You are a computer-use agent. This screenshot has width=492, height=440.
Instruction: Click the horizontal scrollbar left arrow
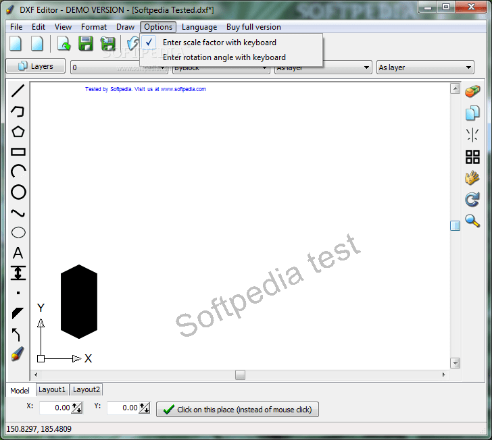(x=36, y=375)
